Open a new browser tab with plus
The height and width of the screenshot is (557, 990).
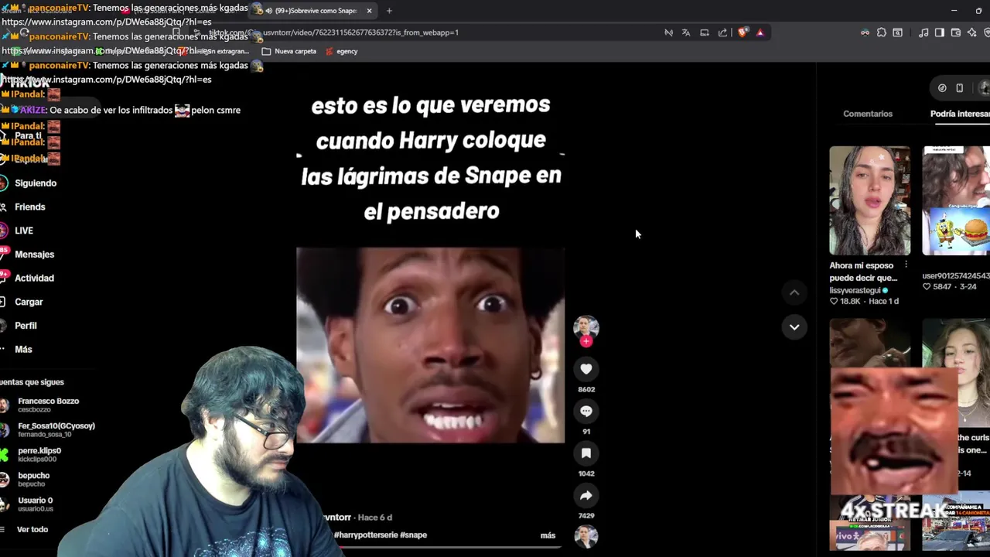coord(389,11)
